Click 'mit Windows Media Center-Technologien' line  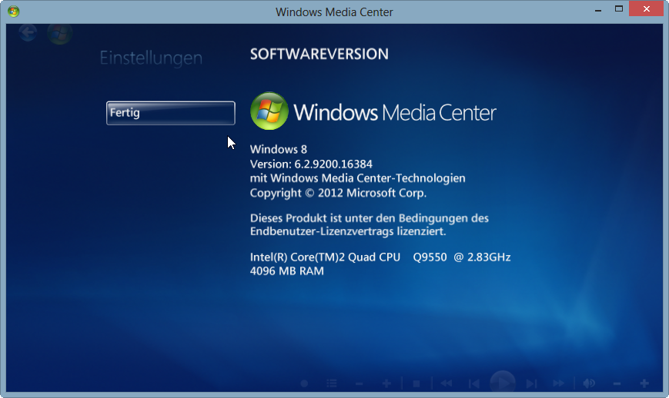pos(357,178)
